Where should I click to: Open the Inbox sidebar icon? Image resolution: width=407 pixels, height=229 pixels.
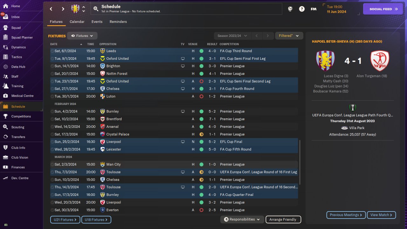[5, 17]
